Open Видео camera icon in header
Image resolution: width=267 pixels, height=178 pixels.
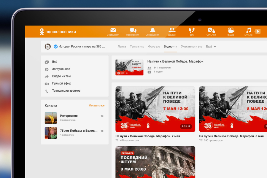(231, 30)
